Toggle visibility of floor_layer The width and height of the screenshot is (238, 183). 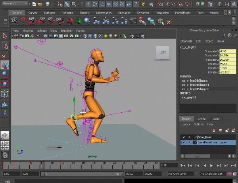pyautogui.click(x=184, y=137)
